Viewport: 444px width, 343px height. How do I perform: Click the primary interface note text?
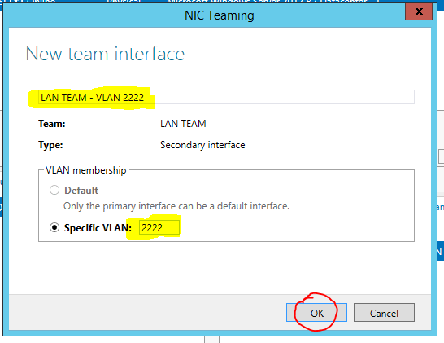(x=176, y=206)
